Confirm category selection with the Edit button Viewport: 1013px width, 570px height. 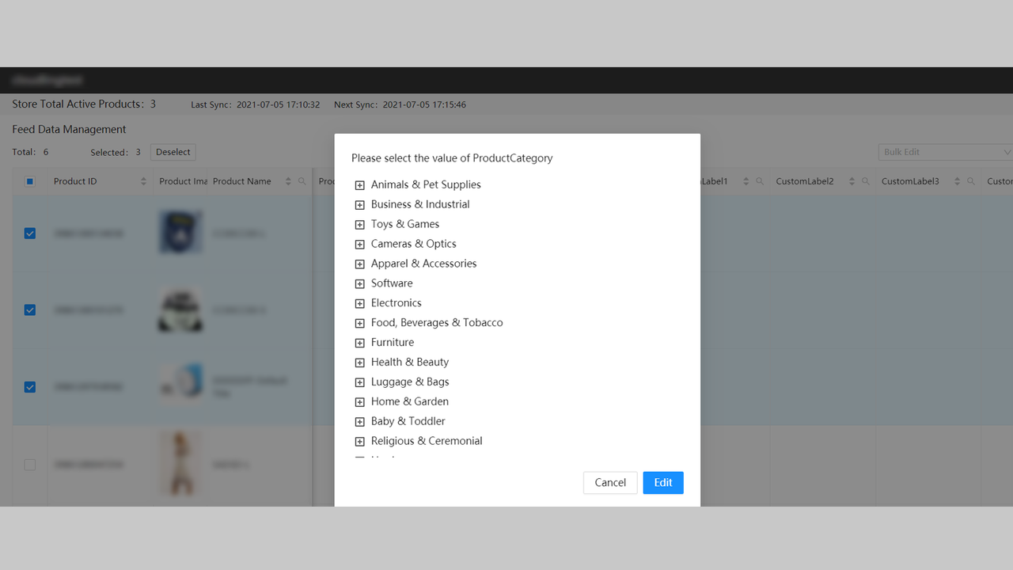point(662,482)
